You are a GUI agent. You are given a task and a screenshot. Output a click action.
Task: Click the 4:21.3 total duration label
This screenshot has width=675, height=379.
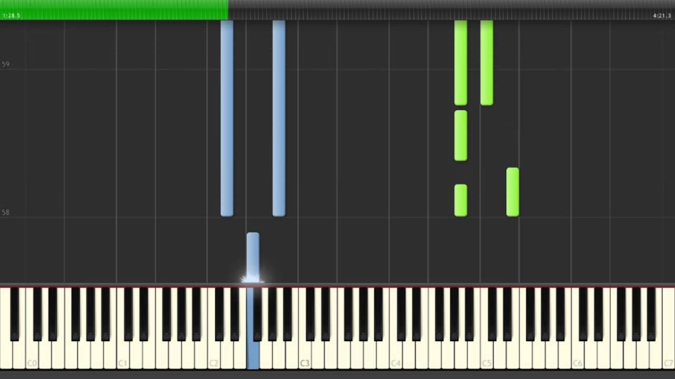(662, 16)
